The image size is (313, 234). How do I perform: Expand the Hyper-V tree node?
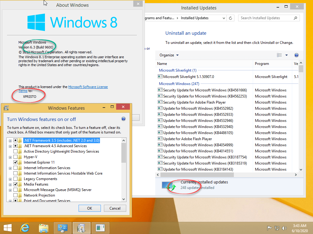10,157
